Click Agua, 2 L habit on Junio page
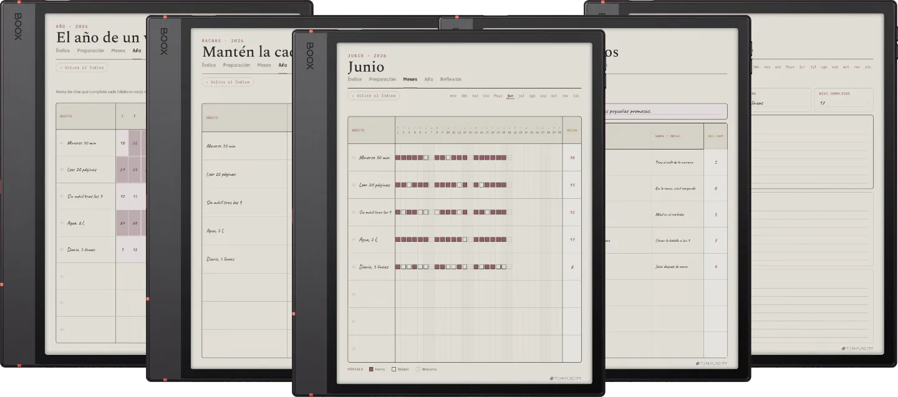The height and width of the screenshot is (397, 898). pos(369,239)
